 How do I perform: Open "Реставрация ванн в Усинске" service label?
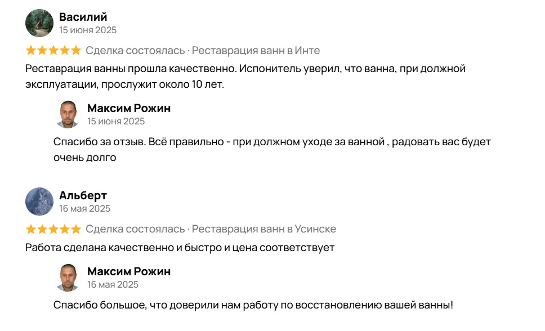click(264, 229)
